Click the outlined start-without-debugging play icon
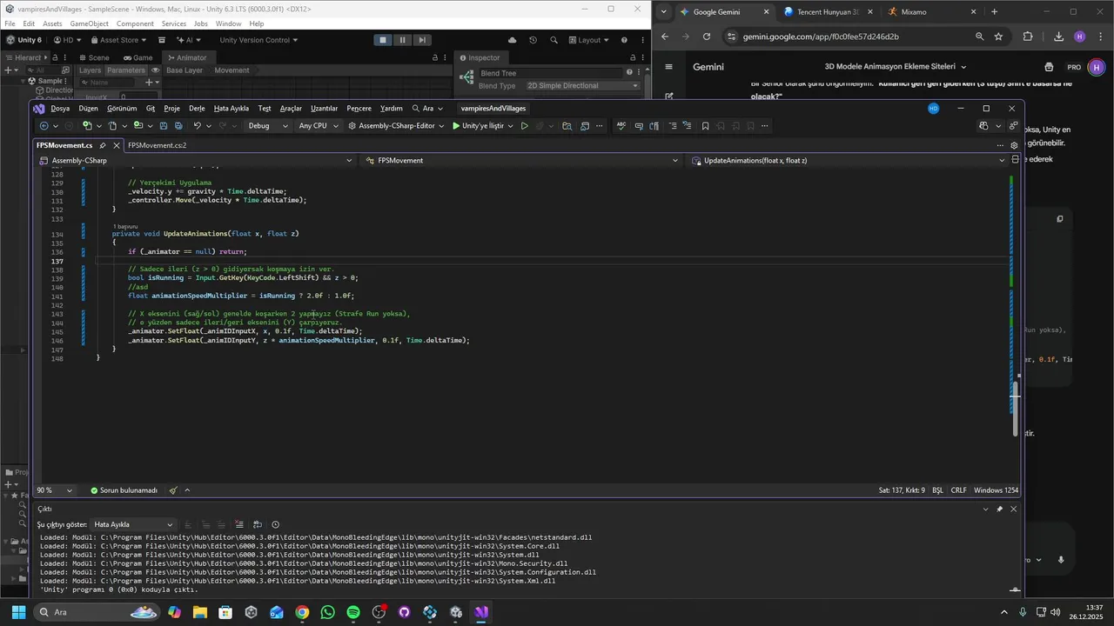The height and width of the screenshot is (626, 1114). click(x=524, y=126)
